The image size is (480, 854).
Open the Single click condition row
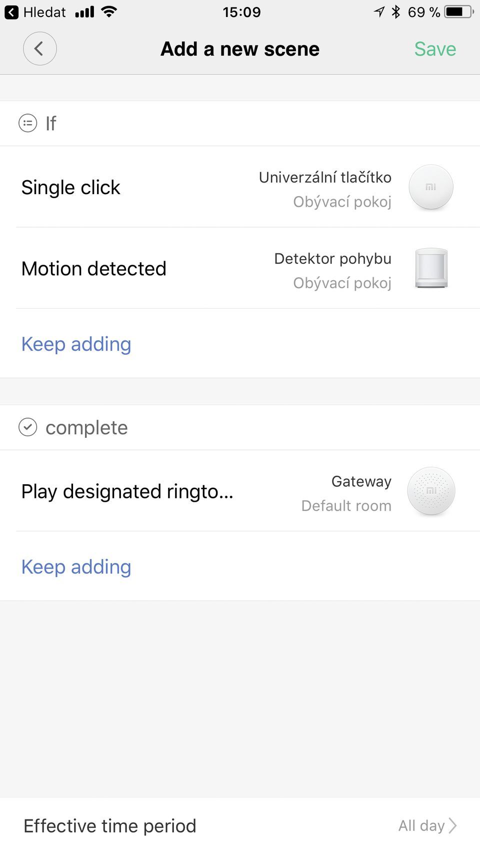pos(240,187)
